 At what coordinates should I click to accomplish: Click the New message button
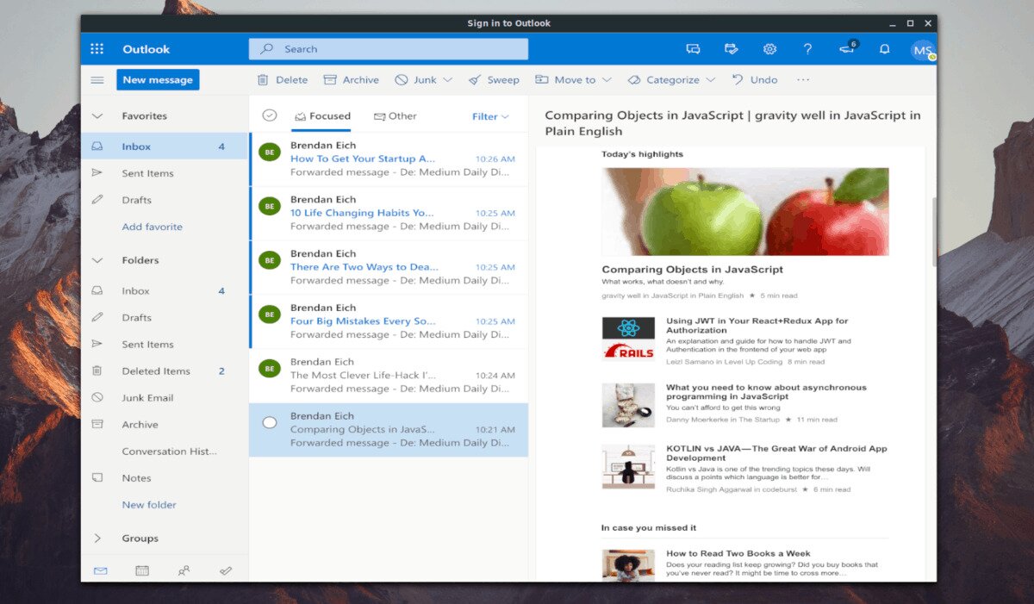(158, 80)
